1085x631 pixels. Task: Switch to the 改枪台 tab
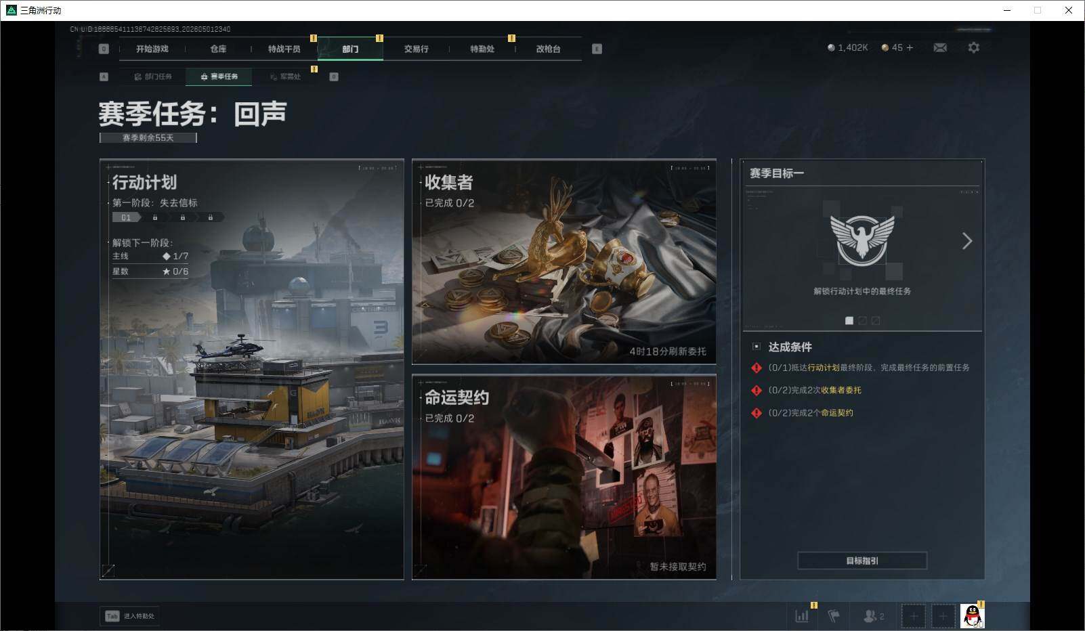(x=548, y=49)
